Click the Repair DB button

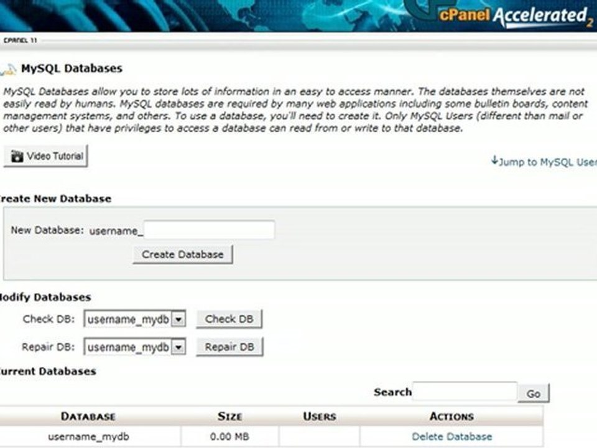tap(229, 347)
